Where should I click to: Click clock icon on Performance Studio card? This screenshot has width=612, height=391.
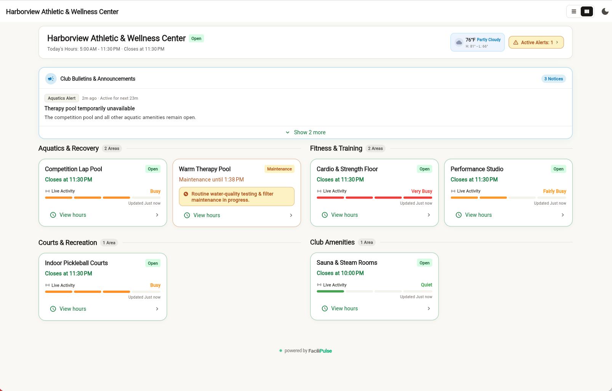[x=459, y=215]
